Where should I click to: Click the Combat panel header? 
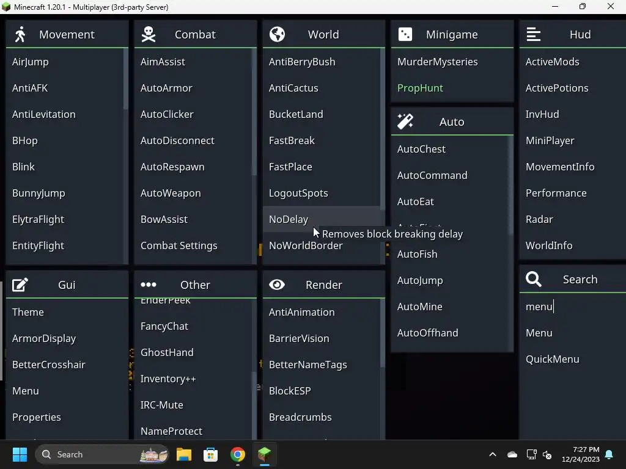point(195,34)
